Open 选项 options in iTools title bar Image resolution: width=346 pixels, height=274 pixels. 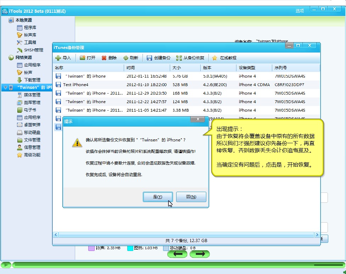[x=300, y=11]
